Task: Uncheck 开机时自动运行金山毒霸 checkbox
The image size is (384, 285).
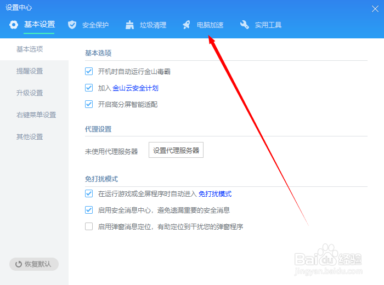Action: pos(89,71)
